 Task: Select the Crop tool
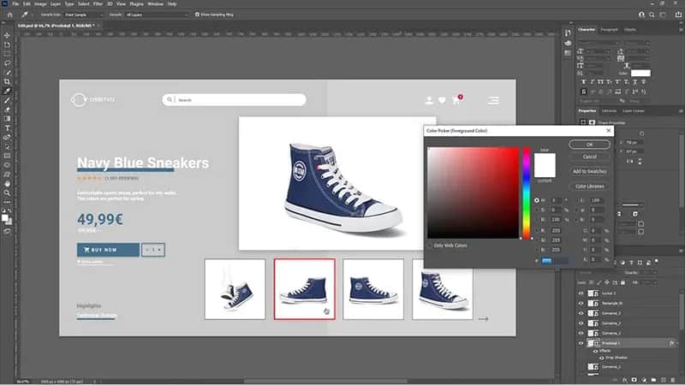pyautogui.click(x=7, y=80)
